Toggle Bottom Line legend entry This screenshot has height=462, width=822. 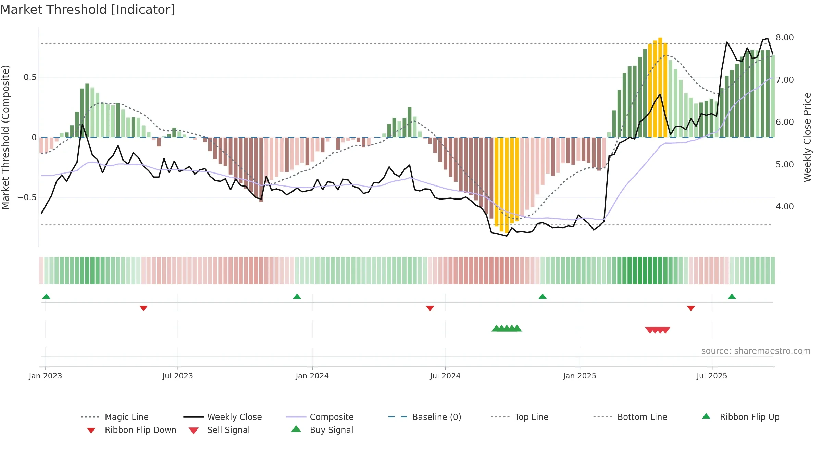(630, 417)
